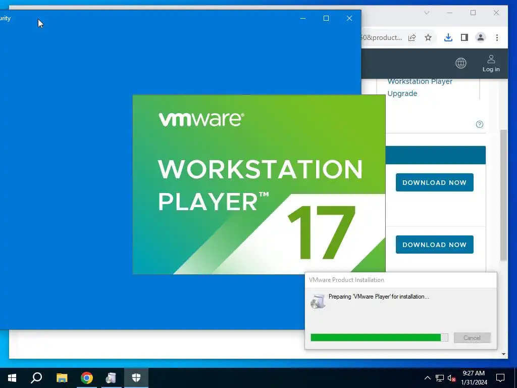Bookmark this page with the star icon
The height and width of the screenshot is (388, 517).
[428, 37]
